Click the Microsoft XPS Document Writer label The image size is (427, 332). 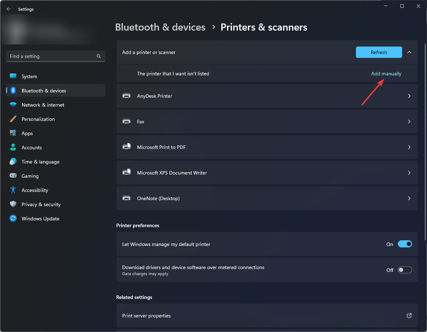172,173
